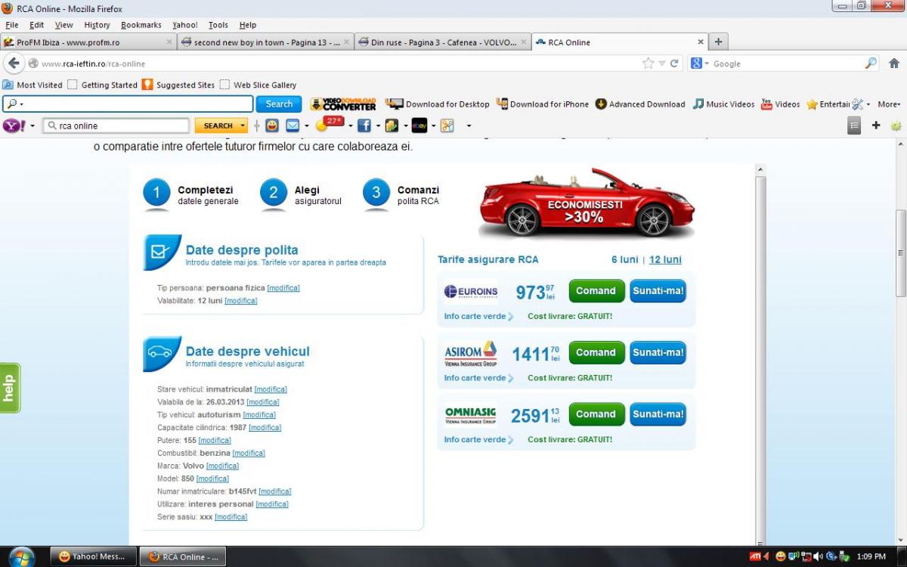The height and width of the screenshot is (567, 907).
Task: Go back using the browser back arrow
Action: pos(14,64)
